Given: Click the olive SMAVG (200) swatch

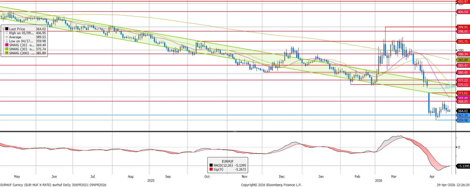Looking at the screenshot, I should (7, 53).
